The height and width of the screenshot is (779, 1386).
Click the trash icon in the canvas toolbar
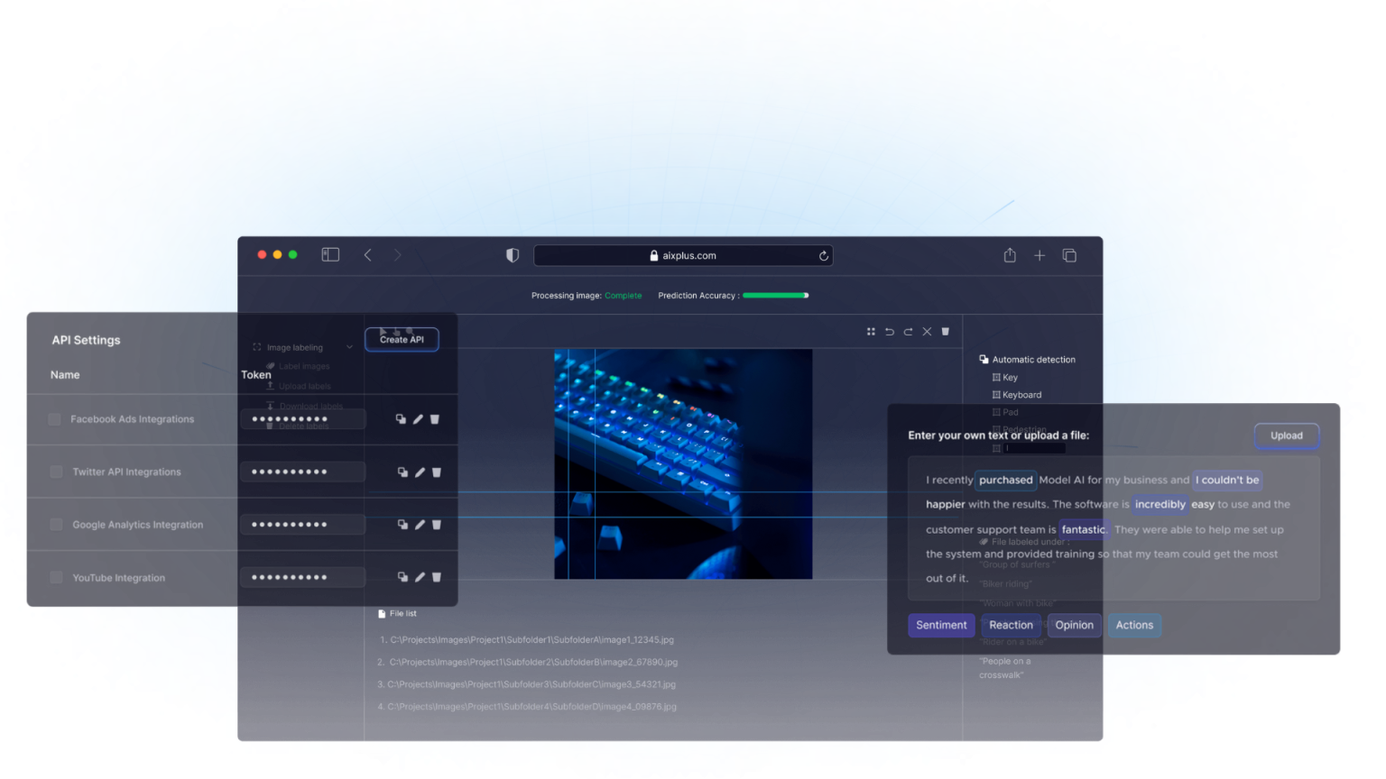[x=945, y=331]
